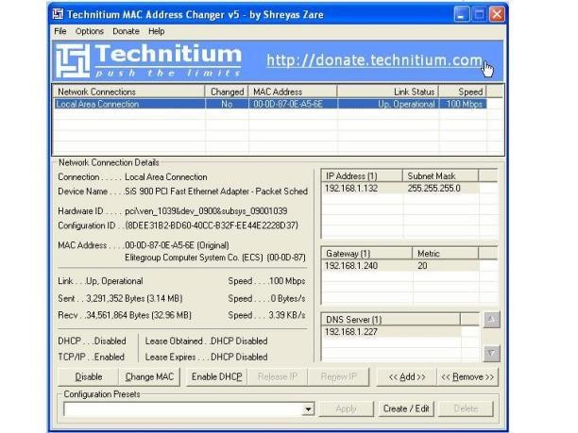The image size is (578, 433).
Task: Select DNS server 192.168.1.227
Action: (x=351, y=332)
